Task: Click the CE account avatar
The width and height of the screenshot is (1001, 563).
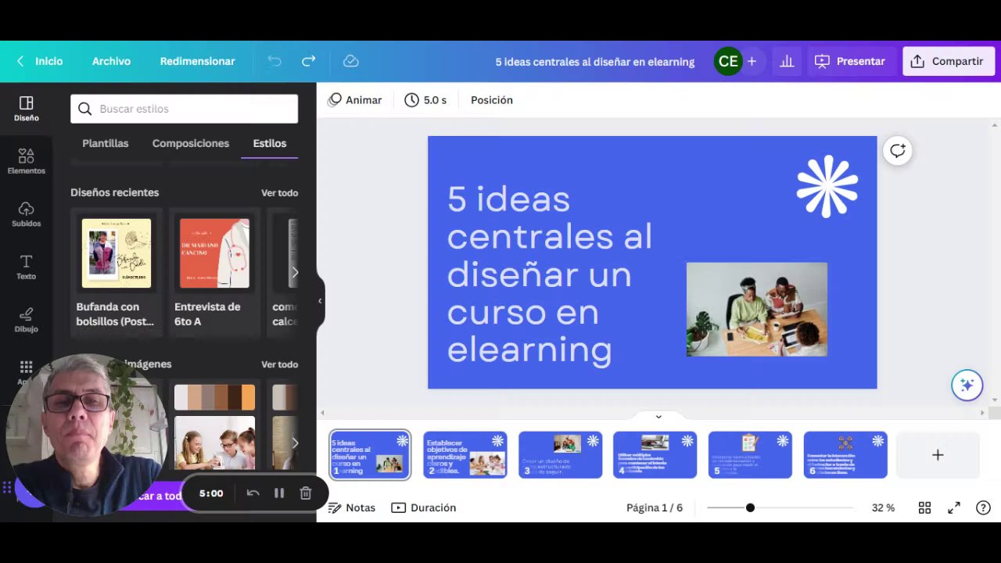Action: coord(727,61)
